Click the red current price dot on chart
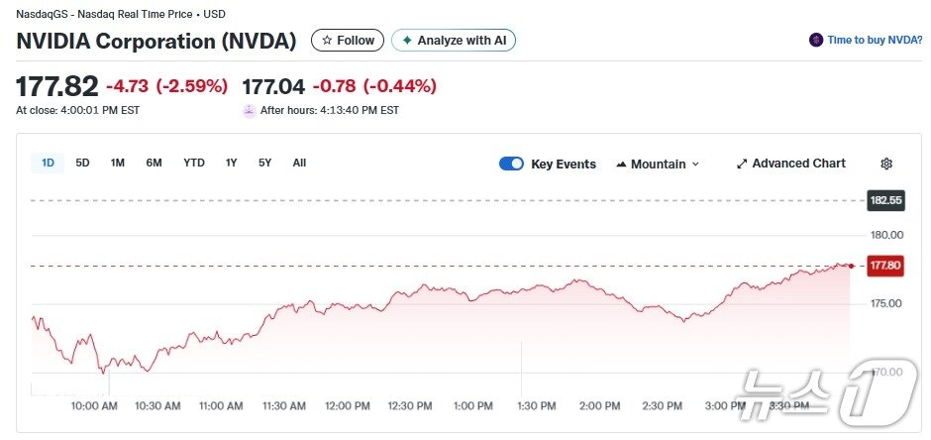Screen dimensions: 931x440 pyautogui.click(x=851, y=266)
